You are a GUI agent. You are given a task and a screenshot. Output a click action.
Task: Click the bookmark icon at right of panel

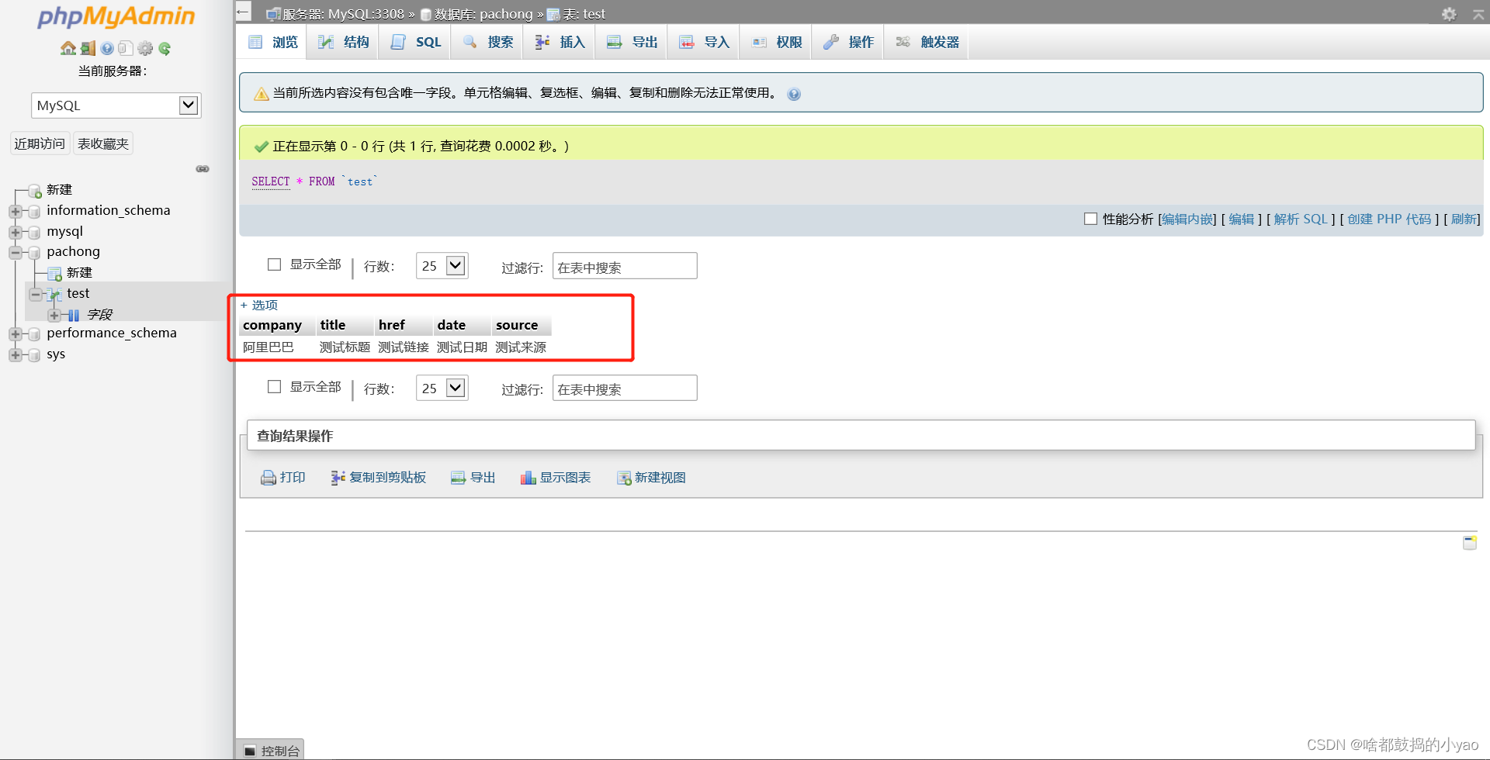(x=1470, y=542)
